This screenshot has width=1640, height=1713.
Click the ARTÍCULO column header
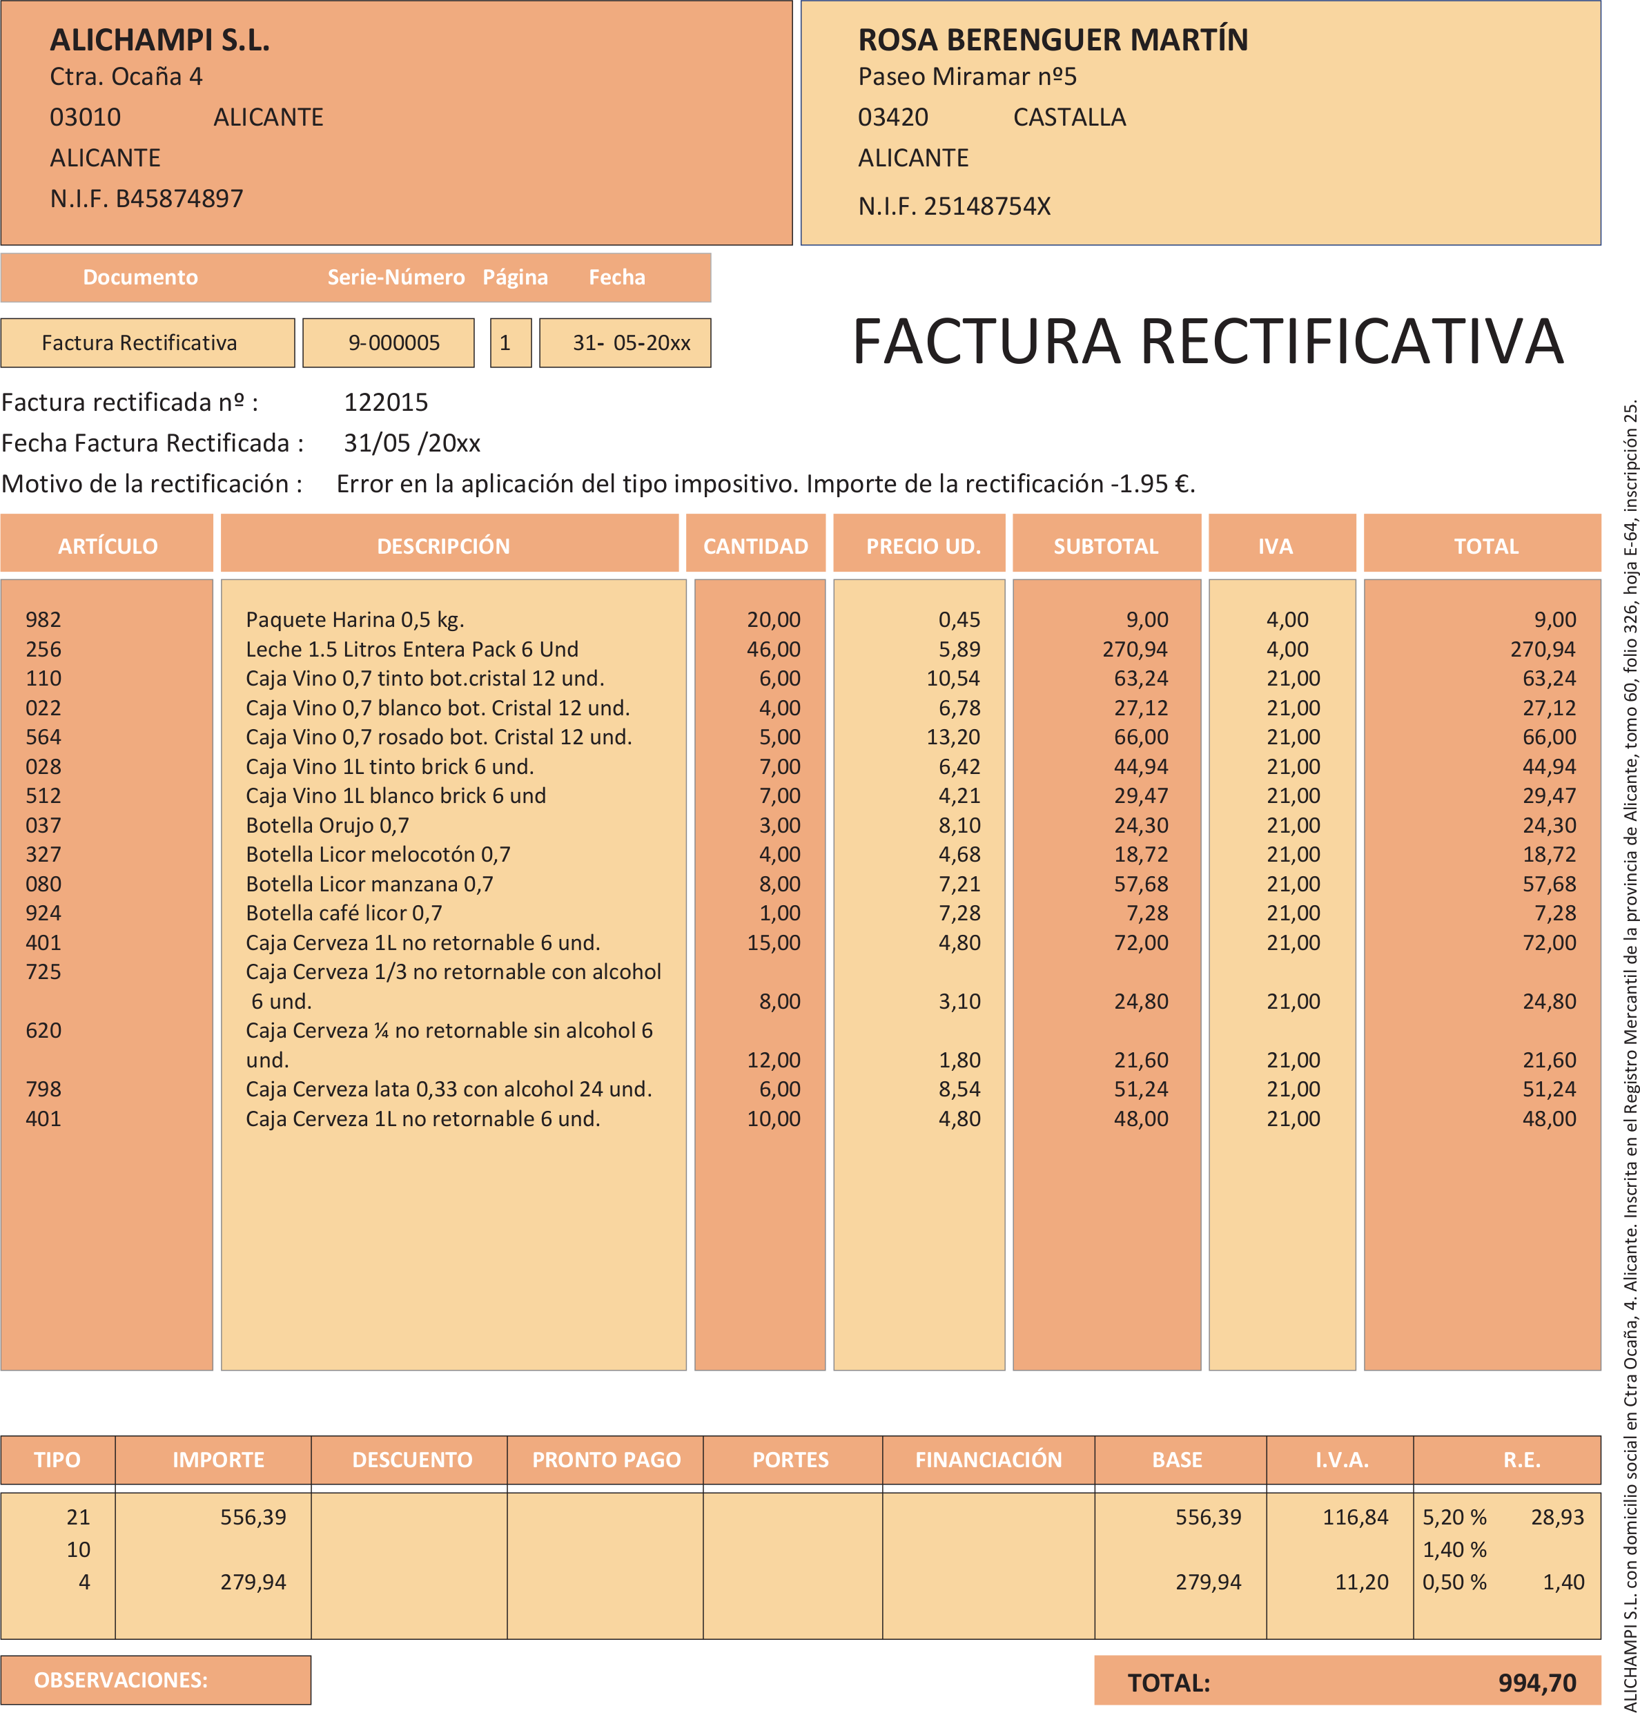pos(106,545)
